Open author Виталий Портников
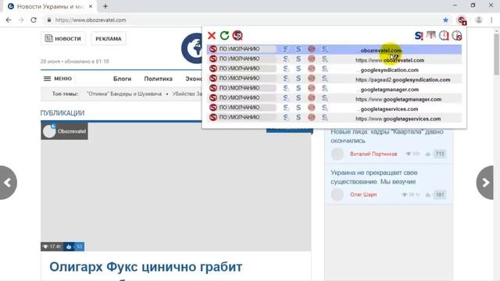The image size is (500, 281). pyautogui.click(x=373, y=154)
